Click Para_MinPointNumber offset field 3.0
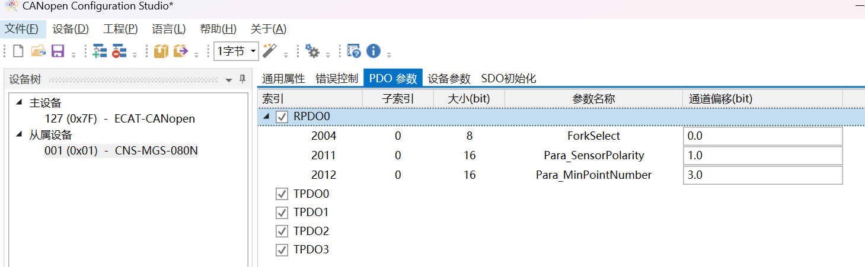 coord(762,175)
